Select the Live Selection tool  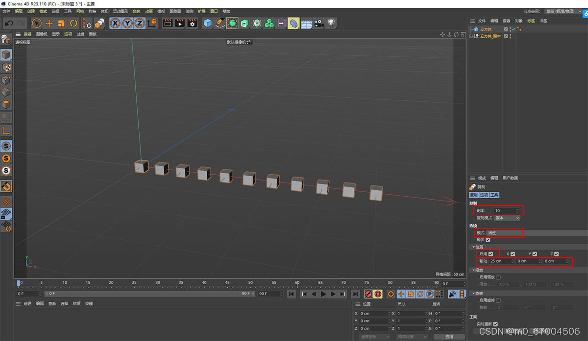(x=37, y=23)
